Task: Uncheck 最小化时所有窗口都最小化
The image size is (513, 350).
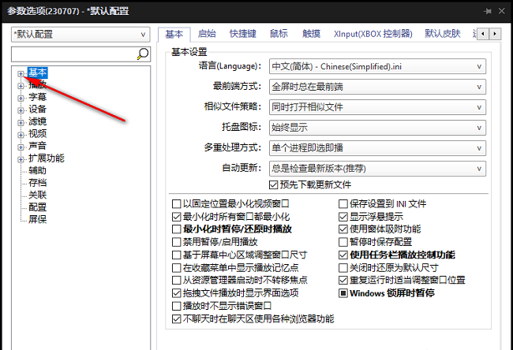Action: (176, 217)
